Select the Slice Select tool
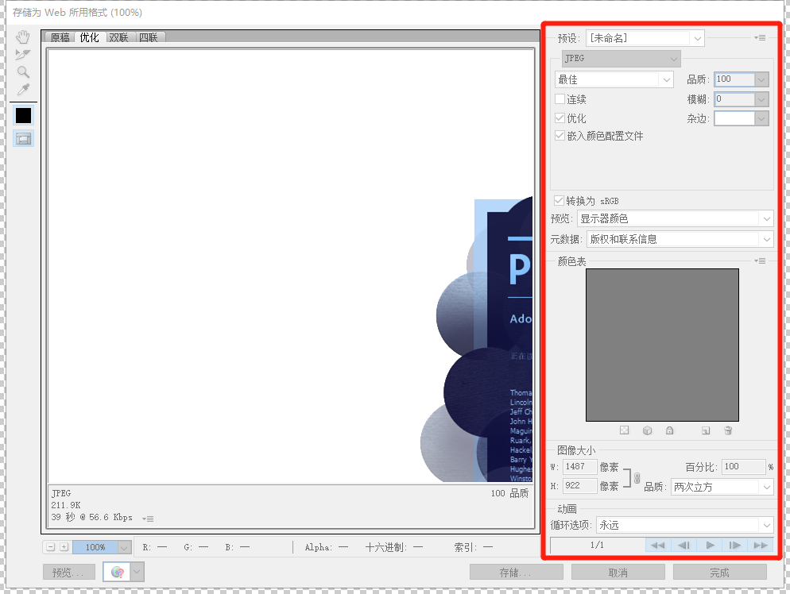 [x=23, y=54]
